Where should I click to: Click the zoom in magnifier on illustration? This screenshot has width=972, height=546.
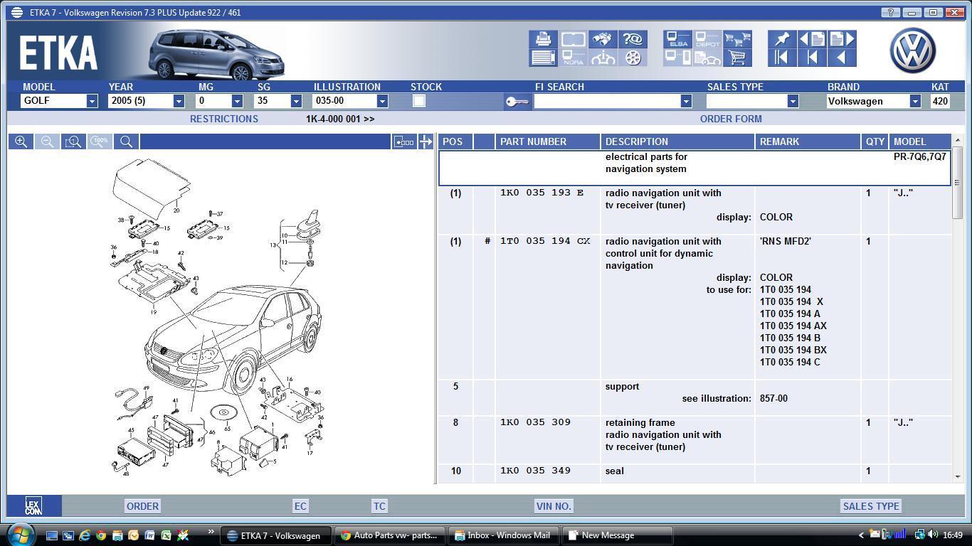(21, 141)
